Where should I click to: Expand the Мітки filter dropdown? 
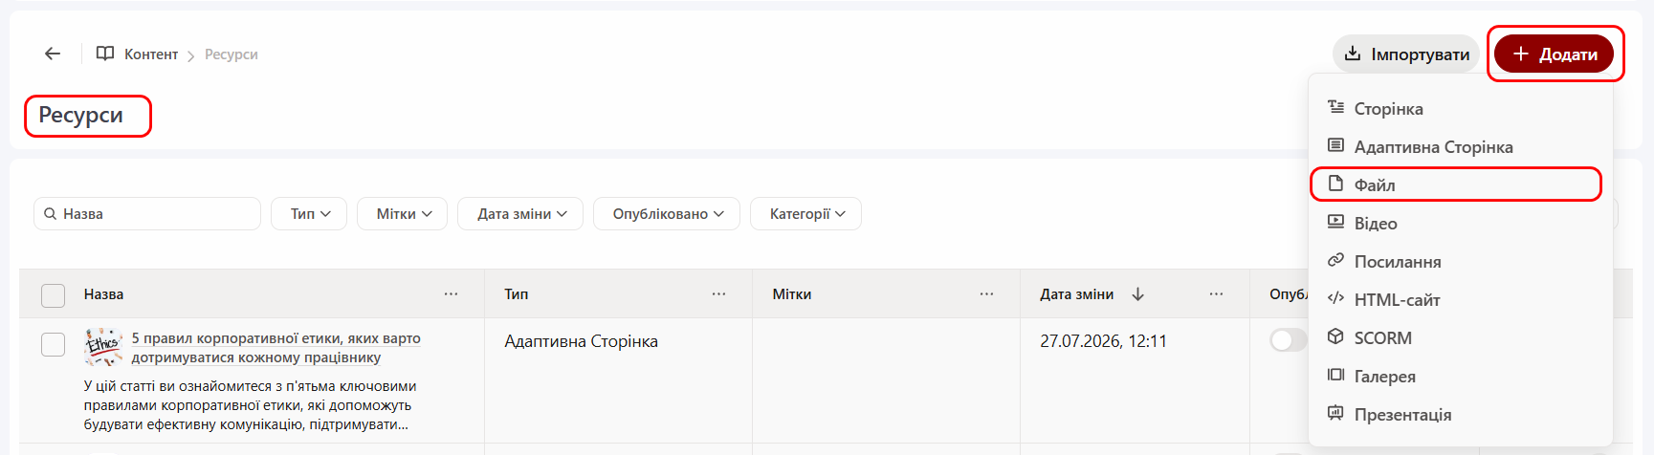405,213
